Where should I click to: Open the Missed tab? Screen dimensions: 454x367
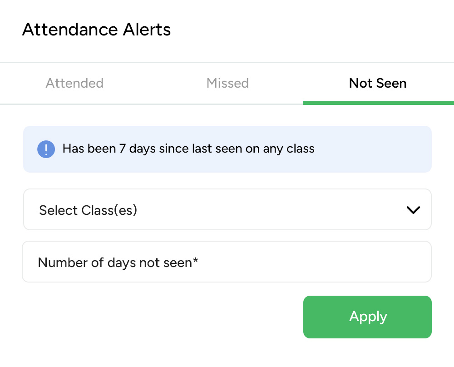click(x=227, y=84)
